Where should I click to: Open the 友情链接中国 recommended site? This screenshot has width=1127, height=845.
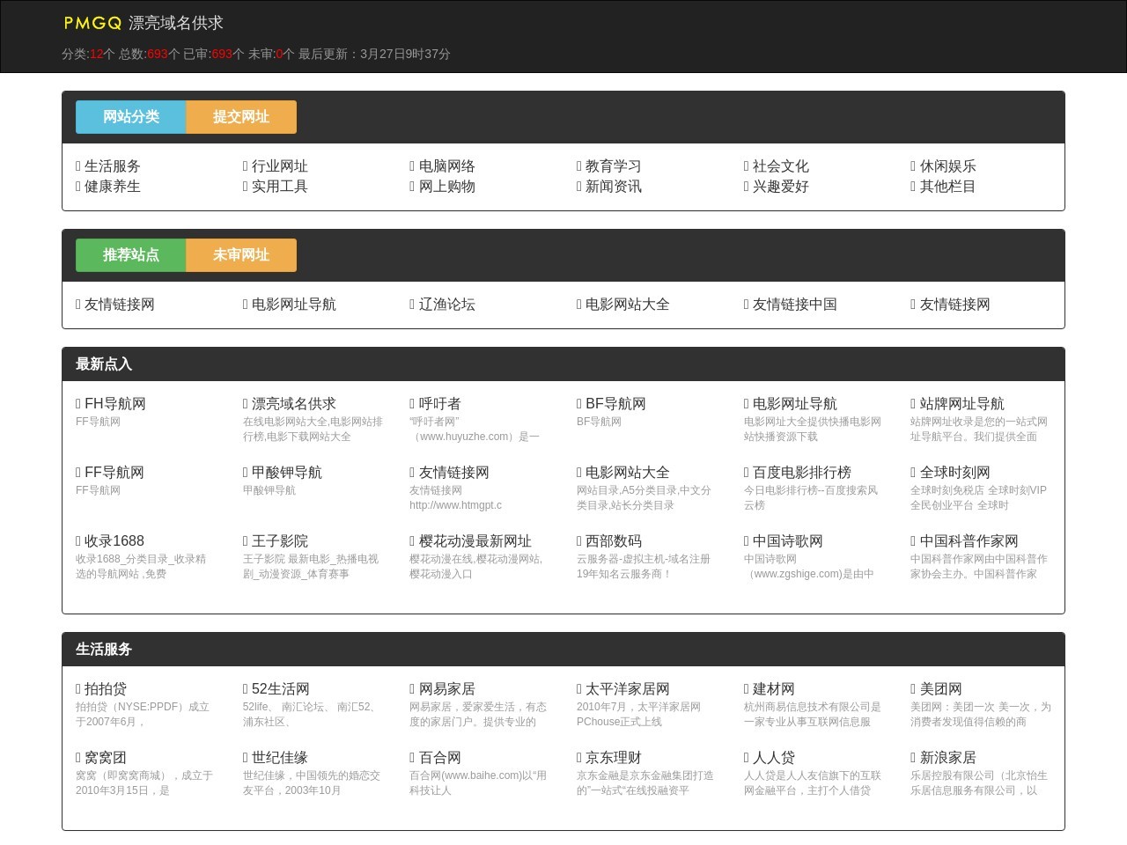tap(794, 305)
